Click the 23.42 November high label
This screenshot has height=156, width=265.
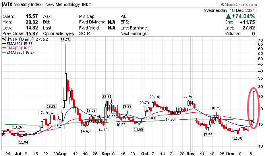click(x=188, y=96)
